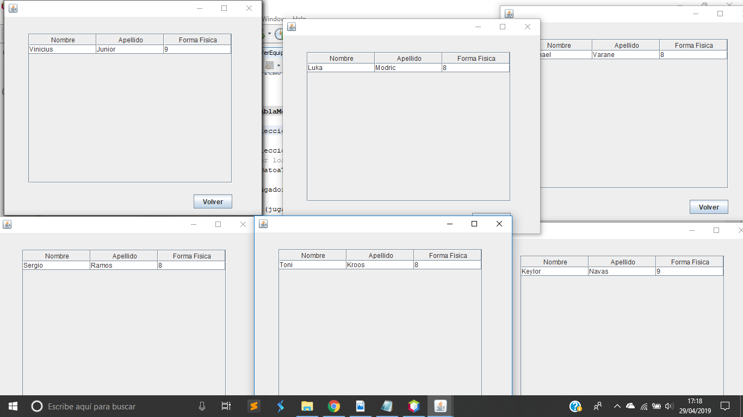Click the Apellido header in Toni Kroos window

[x=380, y=255]
